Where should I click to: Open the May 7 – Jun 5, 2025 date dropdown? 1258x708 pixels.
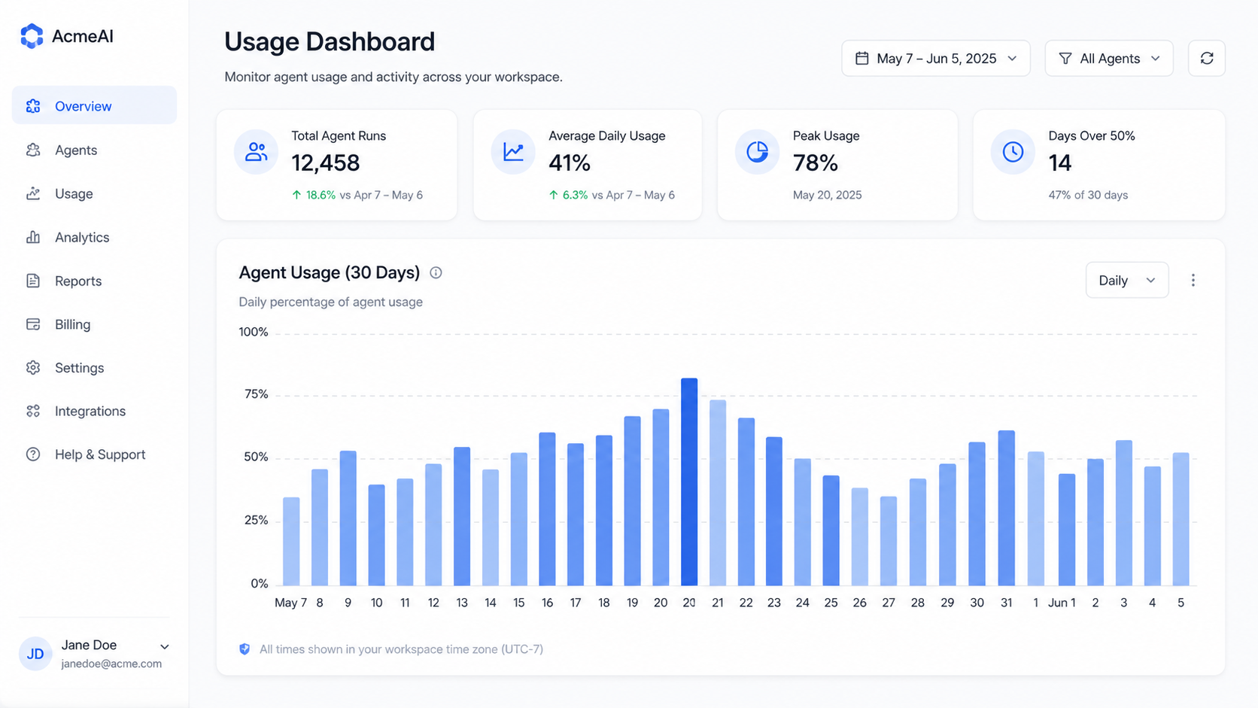tap(936, 58)
